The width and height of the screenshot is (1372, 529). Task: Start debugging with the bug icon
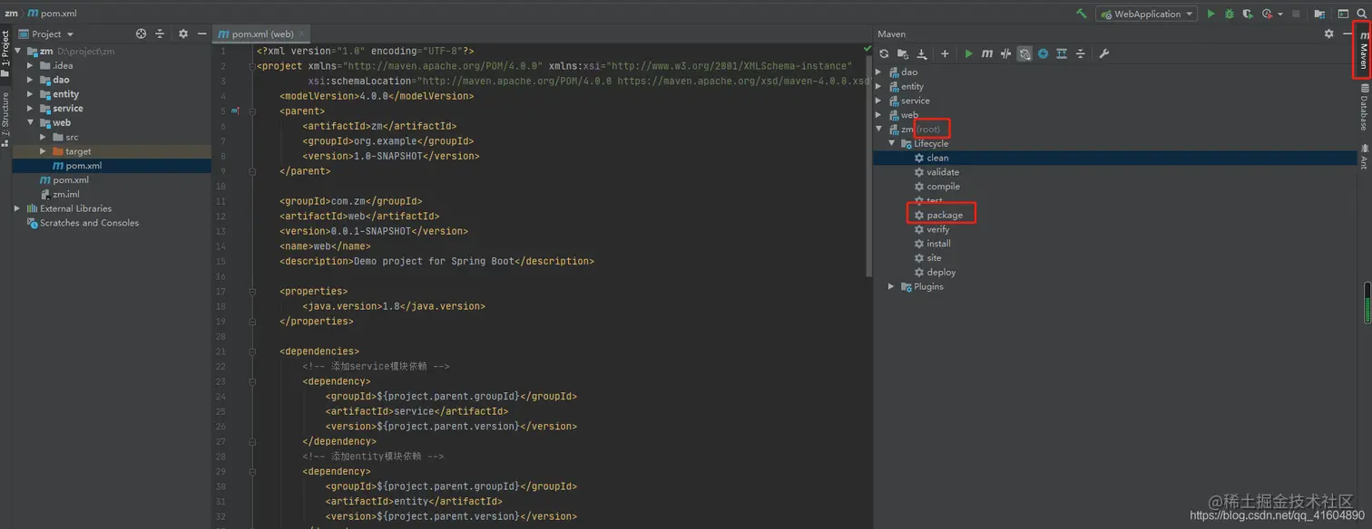point(1230,14)
